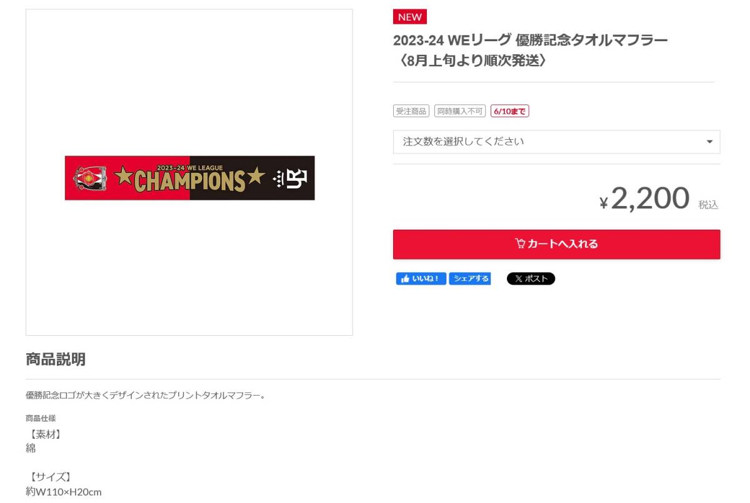Image resolution: width=750 pixels, height=503 pixels.
Task: Select the 受注商品 tag
Action: pyautogui.click(x=411, y=111)
